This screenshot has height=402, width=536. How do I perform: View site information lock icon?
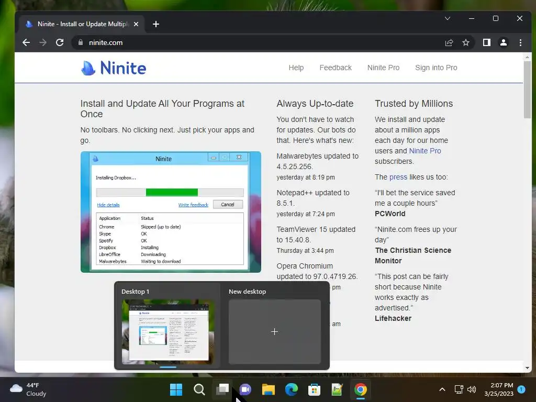tap(81, 42)
